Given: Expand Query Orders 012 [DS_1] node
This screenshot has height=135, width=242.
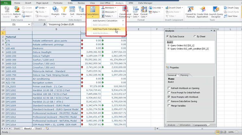Looking at the screenshot, I should pyautogui.click(x=169, y=45).
